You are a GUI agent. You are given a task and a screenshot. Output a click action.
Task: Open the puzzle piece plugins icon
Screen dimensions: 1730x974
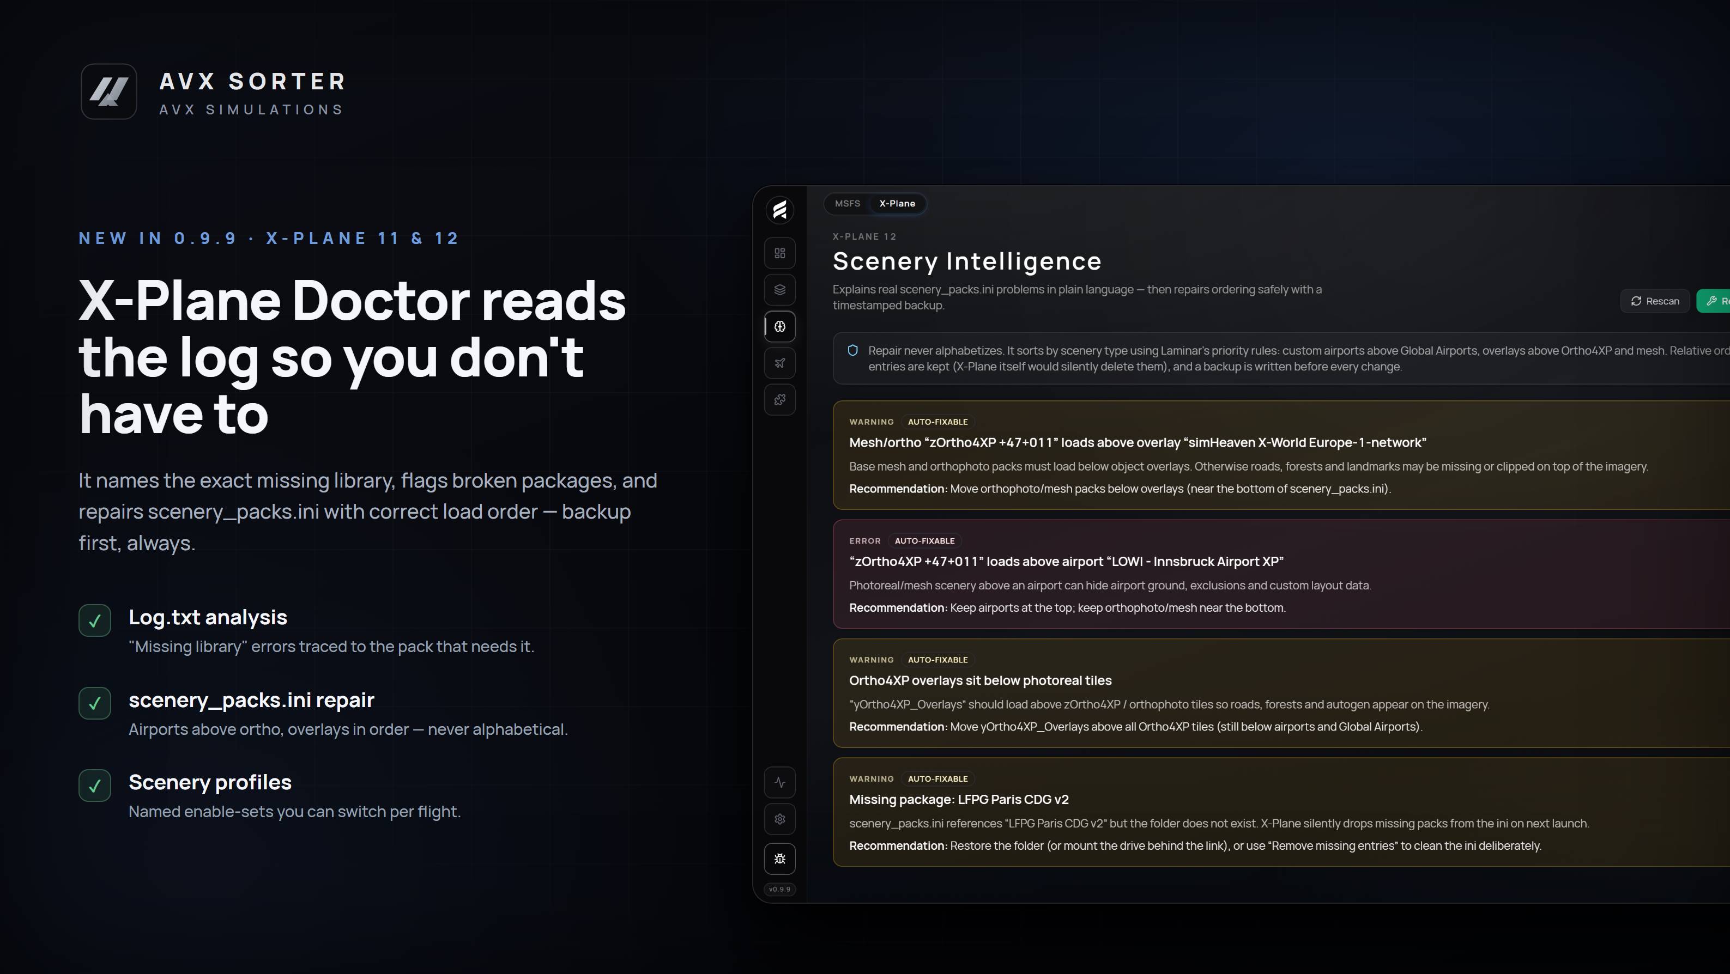tap(780, 399)
